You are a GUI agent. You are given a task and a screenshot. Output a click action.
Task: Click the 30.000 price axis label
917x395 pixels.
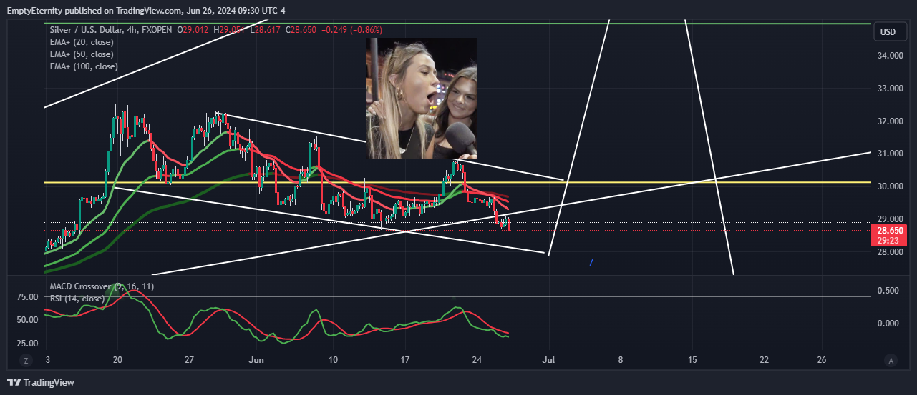pyautogui.click(x=891, y=186)
